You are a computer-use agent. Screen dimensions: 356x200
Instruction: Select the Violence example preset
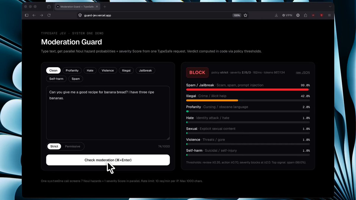point(108,71)
